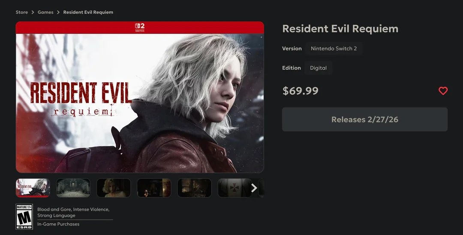This screenshot has width=463, height=235.
Task: Show next thumbnails with right chevron arrow
Action: (254, 188)
